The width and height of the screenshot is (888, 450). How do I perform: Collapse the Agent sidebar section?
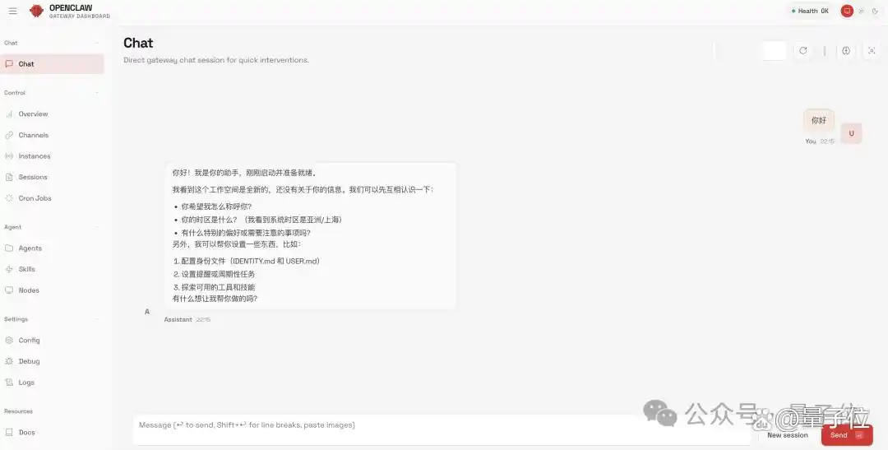(x=97, y=227)
